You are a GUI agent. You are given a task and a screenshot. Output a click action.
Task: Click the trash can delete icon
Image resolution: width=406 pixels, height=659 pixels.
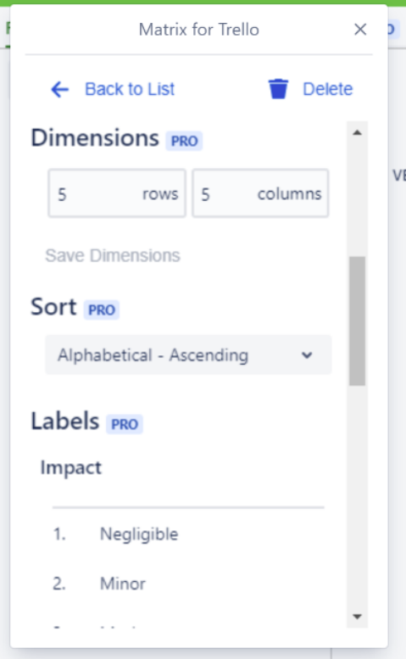[278, 89]
